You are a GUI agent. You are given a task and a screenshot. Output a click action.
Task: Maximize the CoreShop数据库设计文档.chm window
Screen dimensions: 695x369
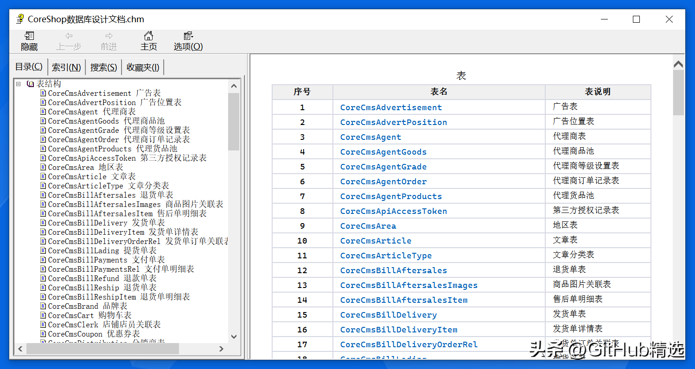click(x=636, y=19)
